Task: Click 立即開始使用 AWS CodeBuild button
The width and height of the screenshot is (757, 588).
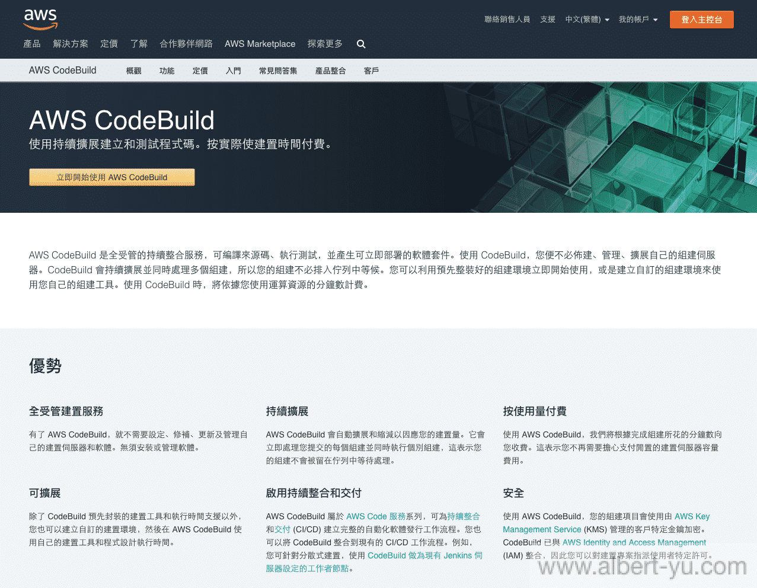Action: pos(112,177)
